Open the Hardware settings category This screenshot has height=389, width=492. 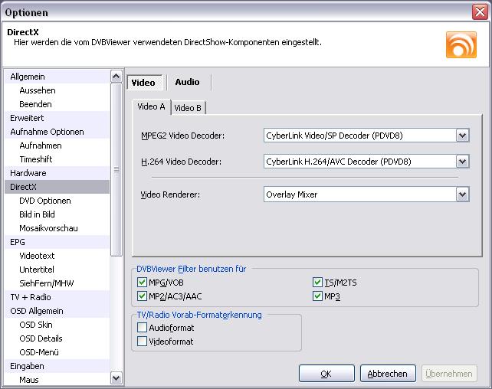click(x=28, y=173)
